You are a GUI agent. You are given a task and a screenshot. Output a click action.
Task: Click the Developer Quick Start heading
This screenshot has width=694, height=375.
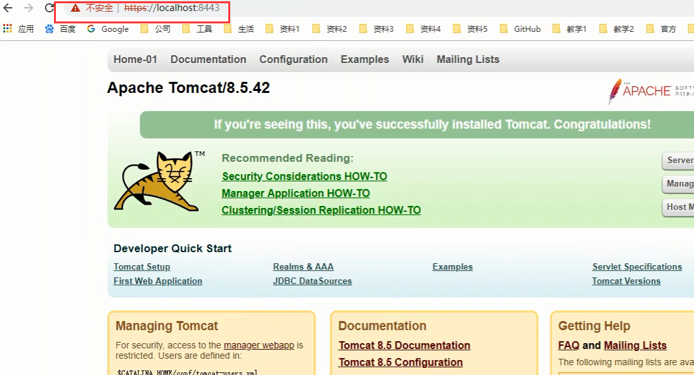tap(172, 248)
